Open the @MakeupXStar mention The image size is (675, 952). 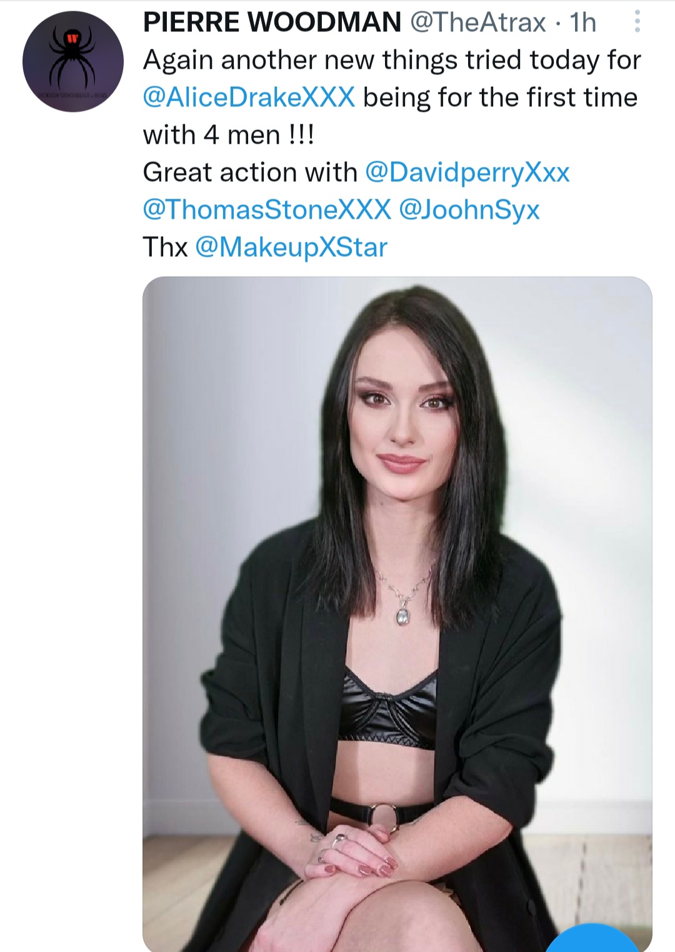pos(291,247)
